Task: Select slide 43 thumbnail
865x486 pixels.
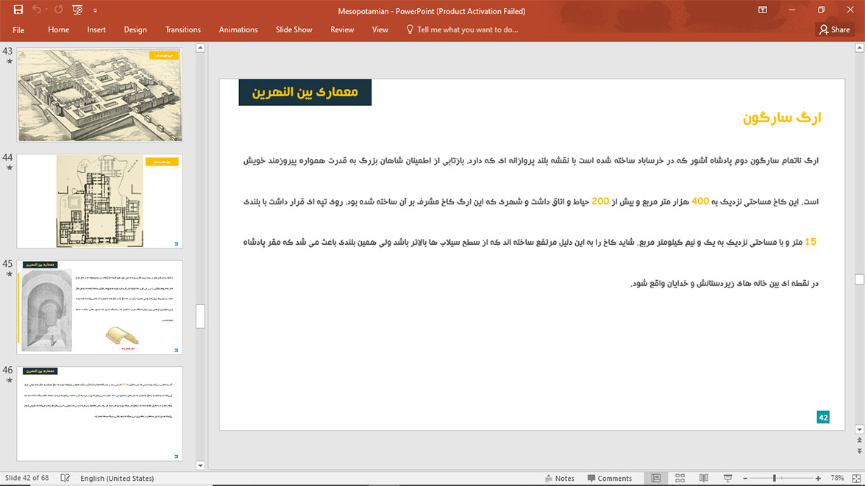Action: [99, 95]
